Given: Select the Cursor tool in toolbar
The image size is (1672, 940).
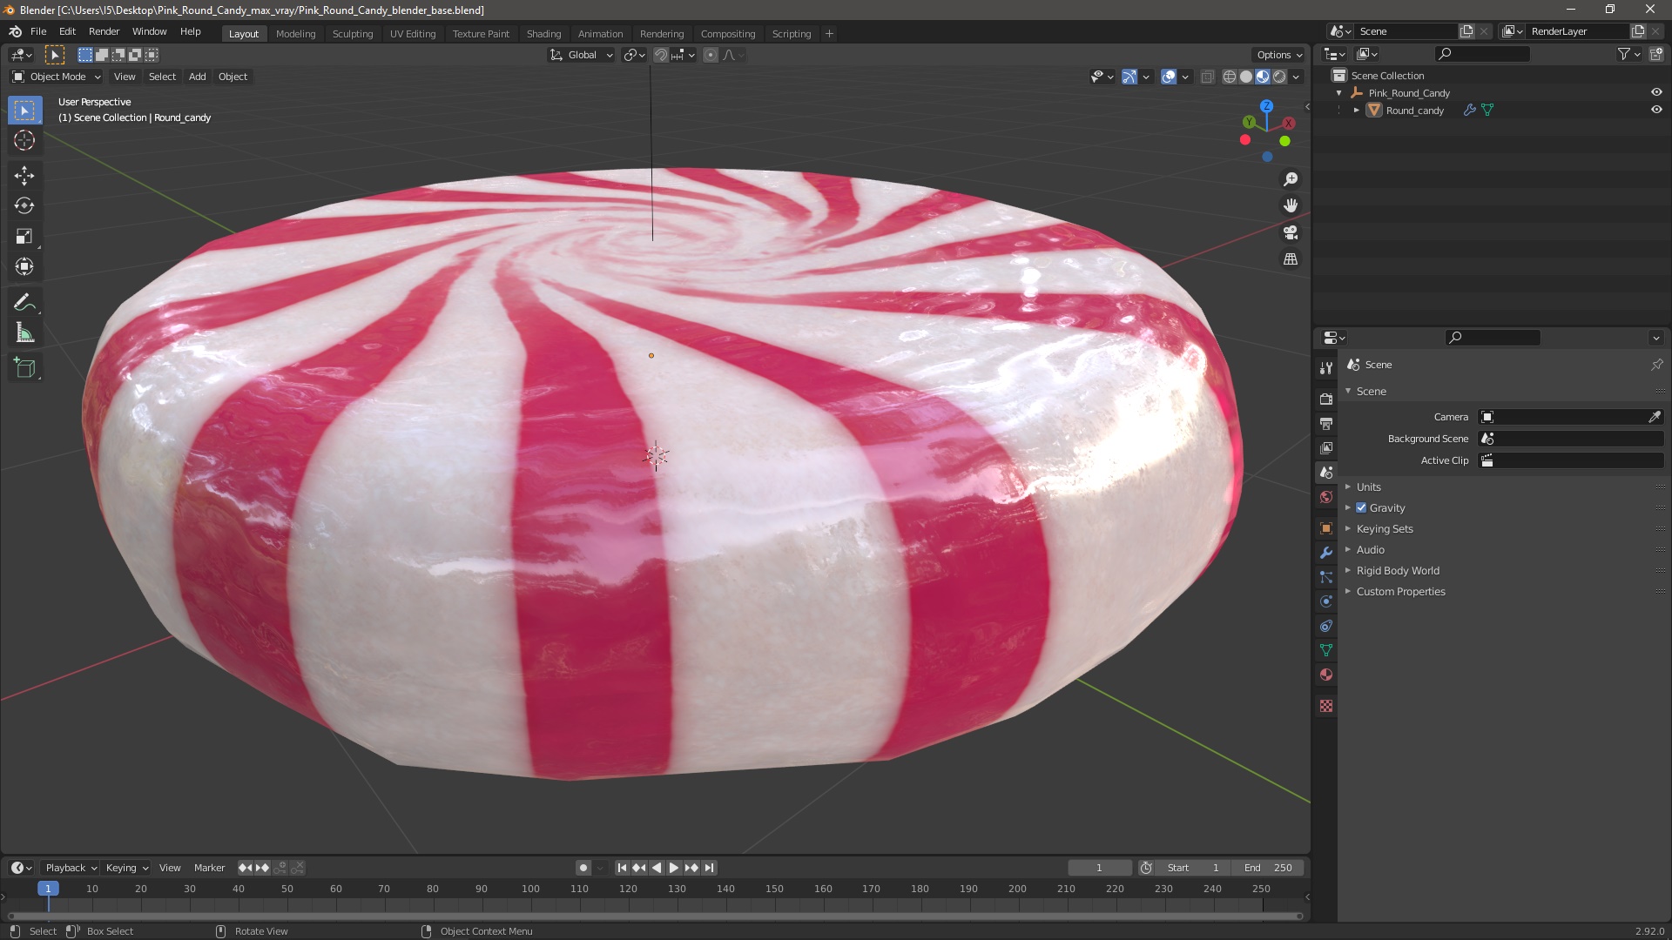Looking at the screenshot, I should pyautogui.click(x=24, y=140).
